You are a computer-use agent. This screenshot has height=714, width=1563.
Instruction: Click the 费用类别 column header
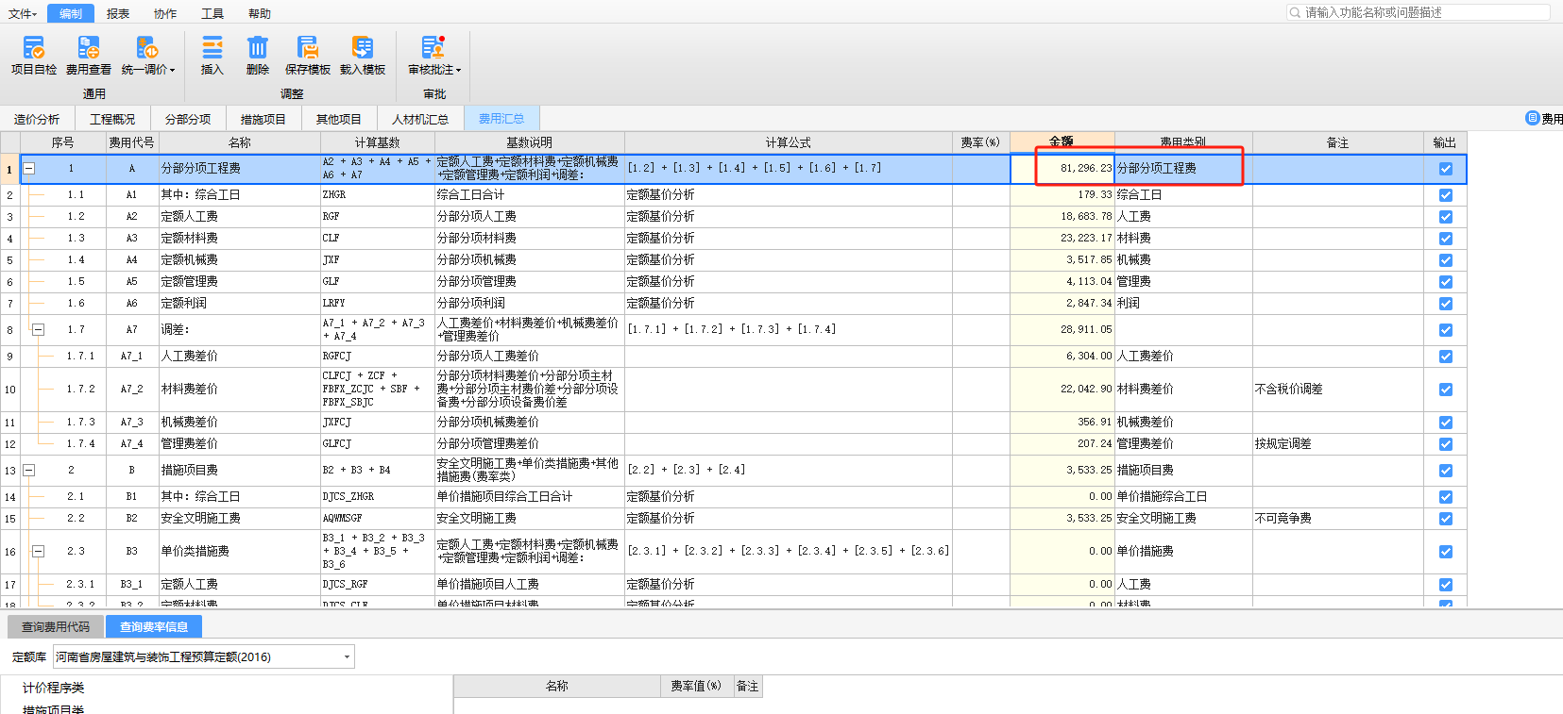(x=1183, y=142)
